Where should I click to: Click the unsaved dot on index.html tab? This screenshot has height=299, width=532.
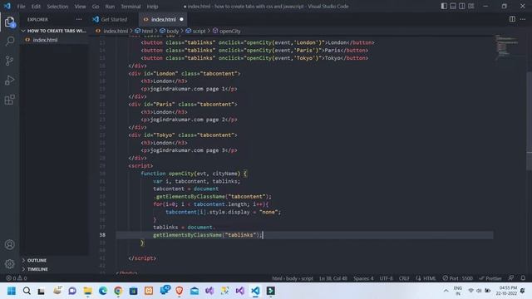181,19
